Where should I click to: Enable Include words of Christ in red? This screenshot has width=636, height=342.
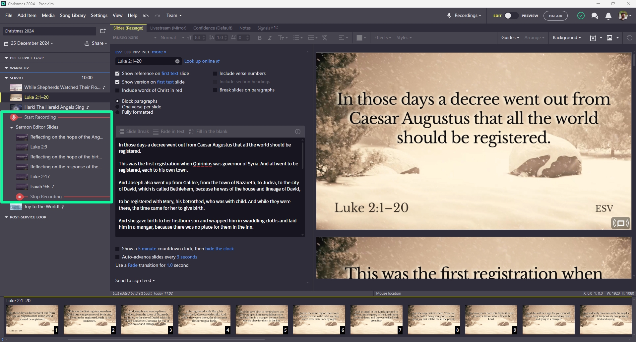(x=117, y=90)
